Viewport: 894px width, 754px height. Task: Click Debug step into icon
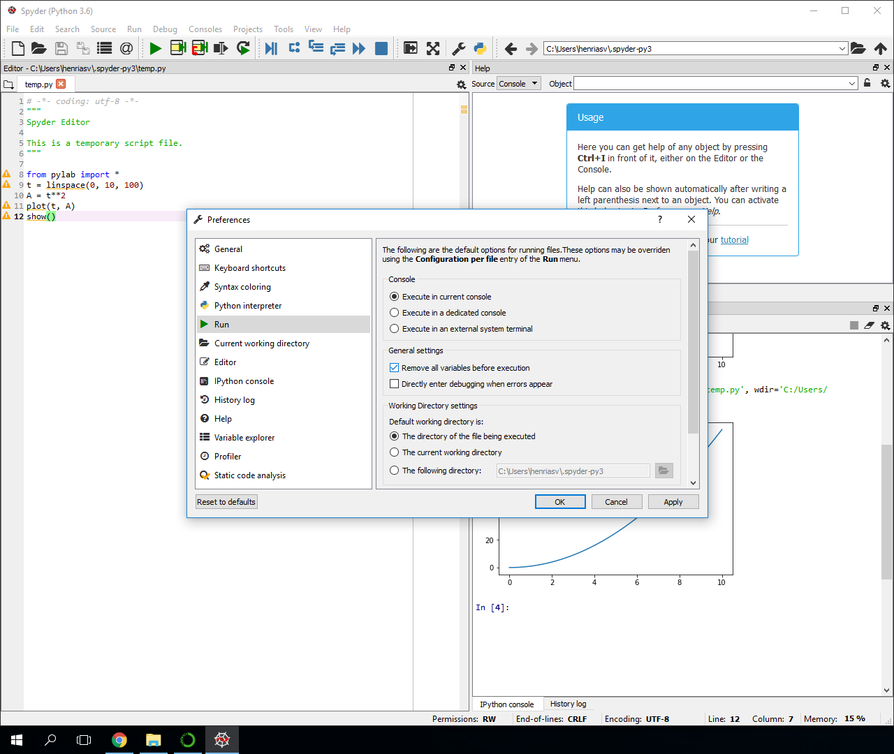coord(316,48)
